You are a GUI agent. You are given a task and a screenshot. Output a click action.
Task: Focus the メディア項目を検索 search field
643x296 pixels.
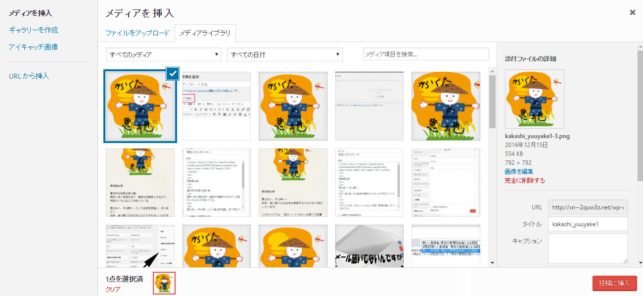point(425,54)
